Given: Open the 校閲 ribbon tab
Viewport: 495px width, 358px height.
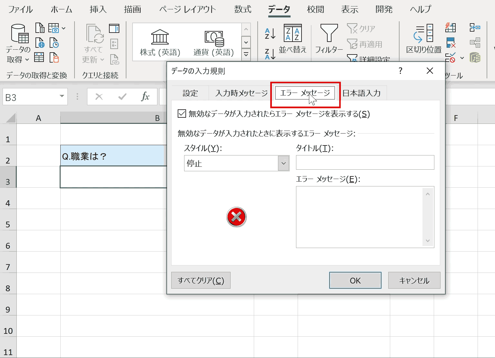Looking at the screenshot, I should tap(315, 9).
